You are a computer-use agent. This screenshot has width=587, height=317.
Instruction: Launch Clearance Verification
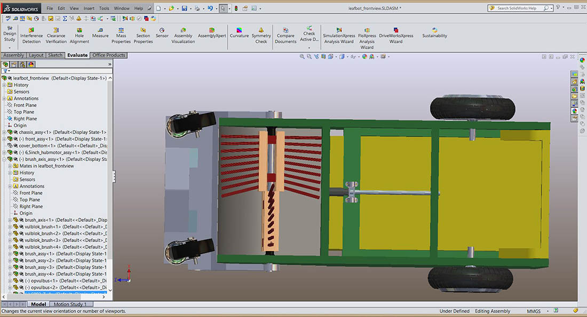click(56, 36)
